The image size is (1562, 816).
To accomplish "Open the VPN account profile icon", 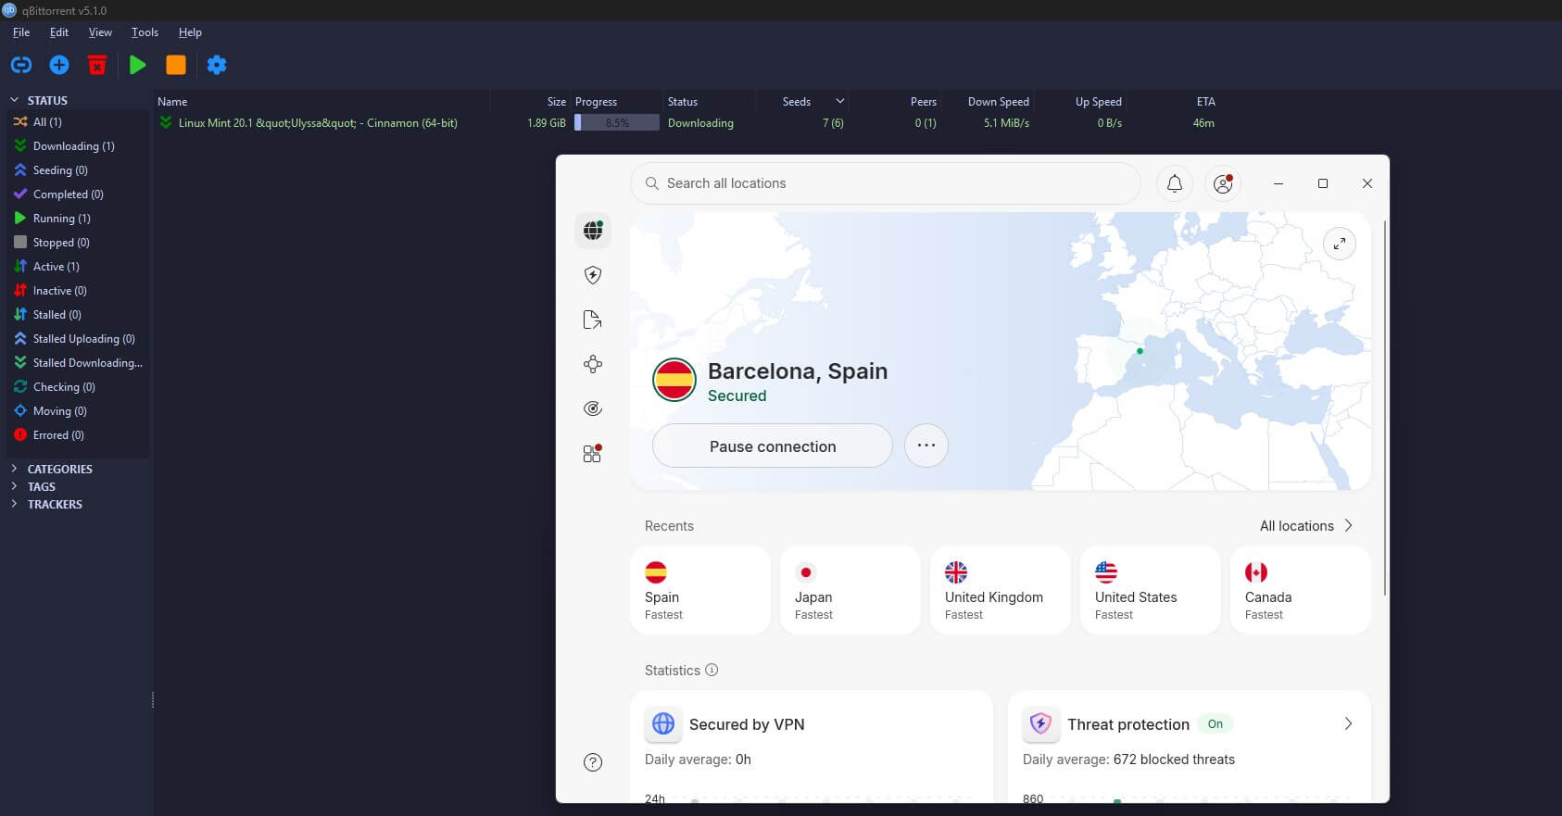I will (x=1223, y=183).
